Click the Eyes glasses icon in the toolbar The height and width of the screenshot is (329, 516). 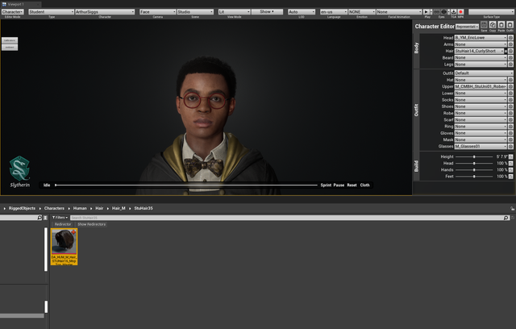tap(436, 12)
